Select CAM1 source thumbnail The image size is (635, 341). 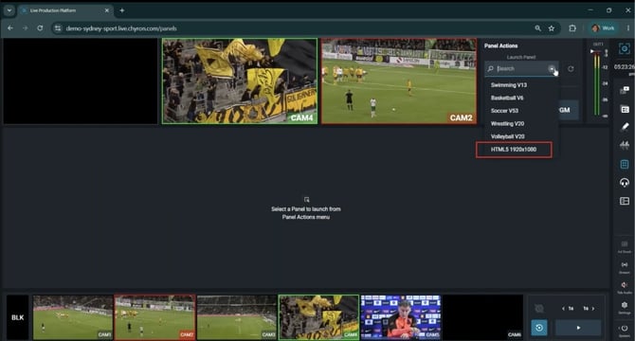(73, 317)
